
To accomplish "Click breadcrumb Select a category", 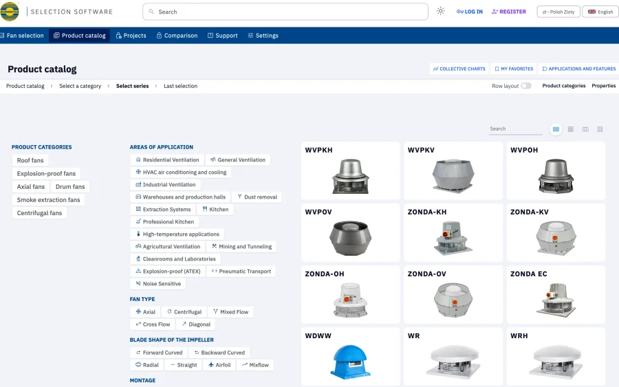I will point(80,86).
